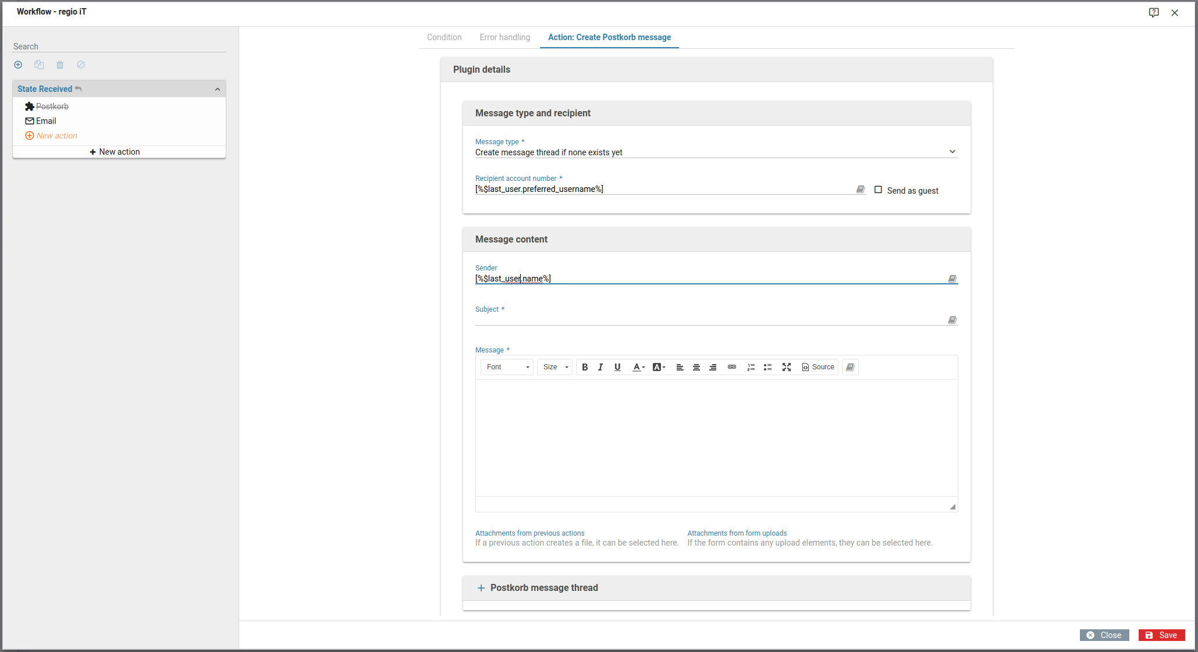Insert a numbered list in the message
Screen dimensions: 1198x652
(x=751, y=367)
